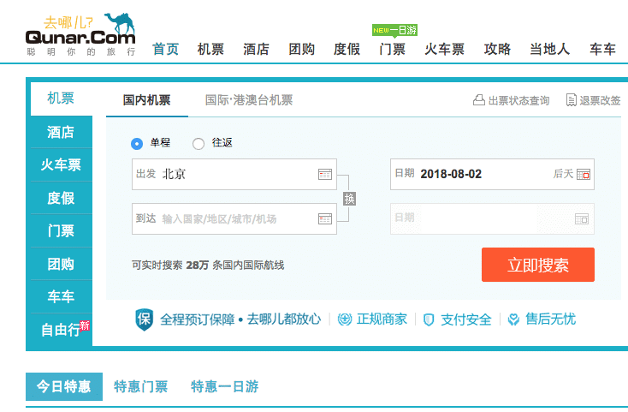Screen dimensions: 628x412
Task: Click the refund and change document icon
Action: [571, 100]
